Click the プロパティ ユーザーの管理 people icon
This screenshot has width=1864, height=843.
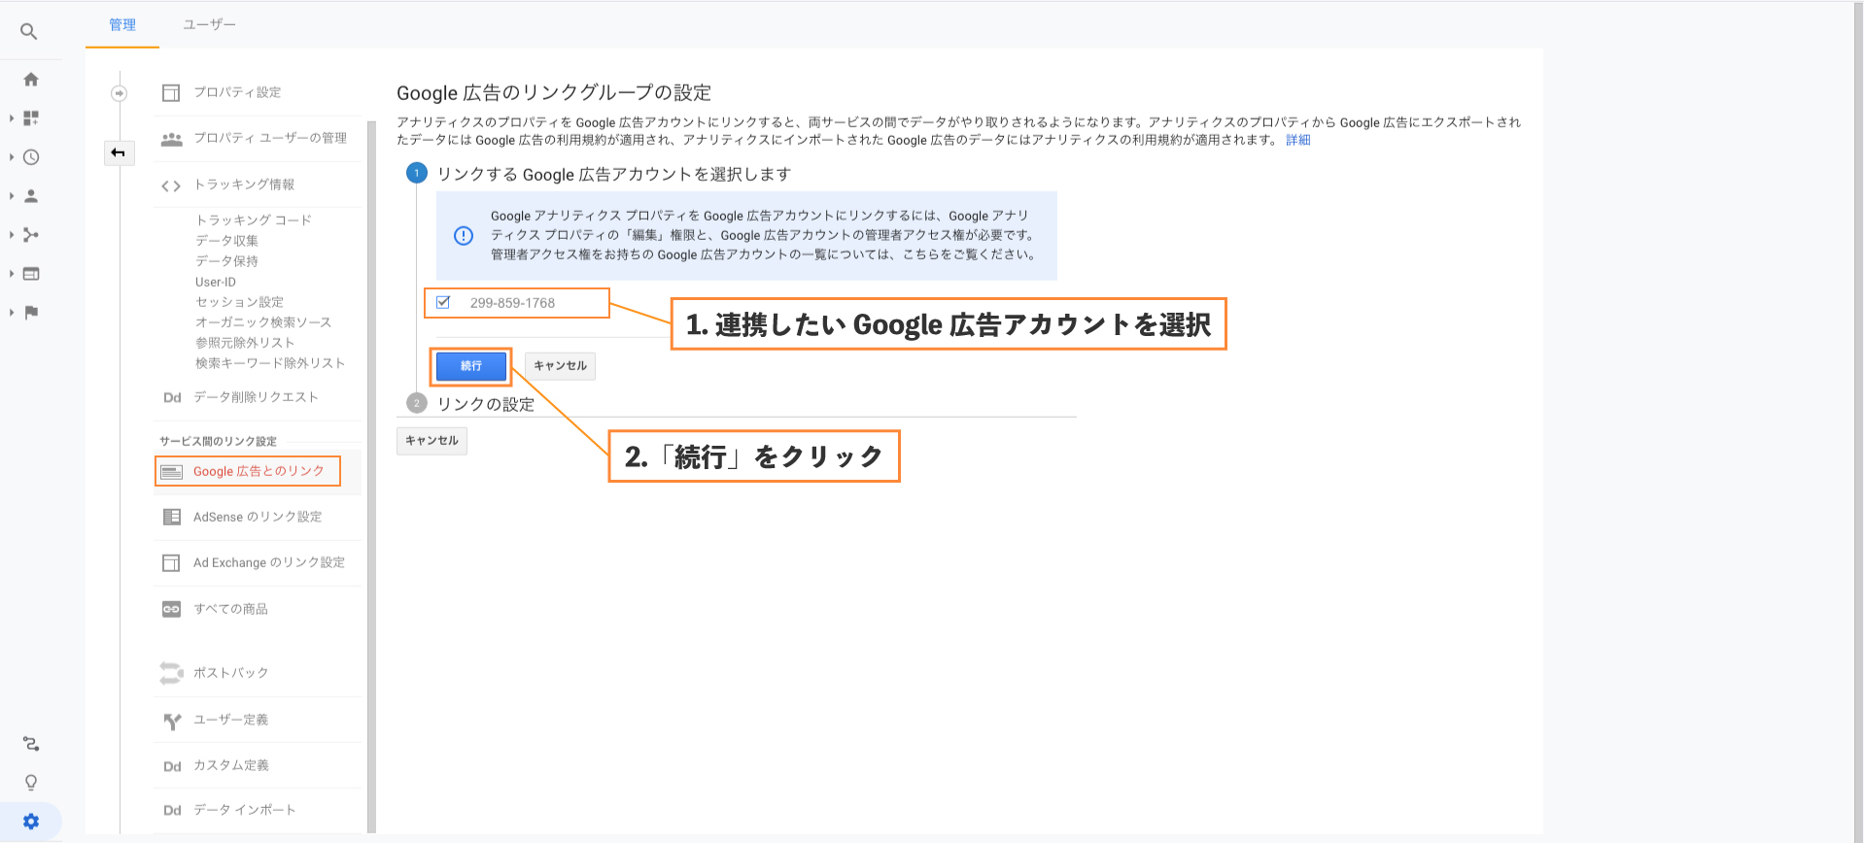click(x=172, y=139)
